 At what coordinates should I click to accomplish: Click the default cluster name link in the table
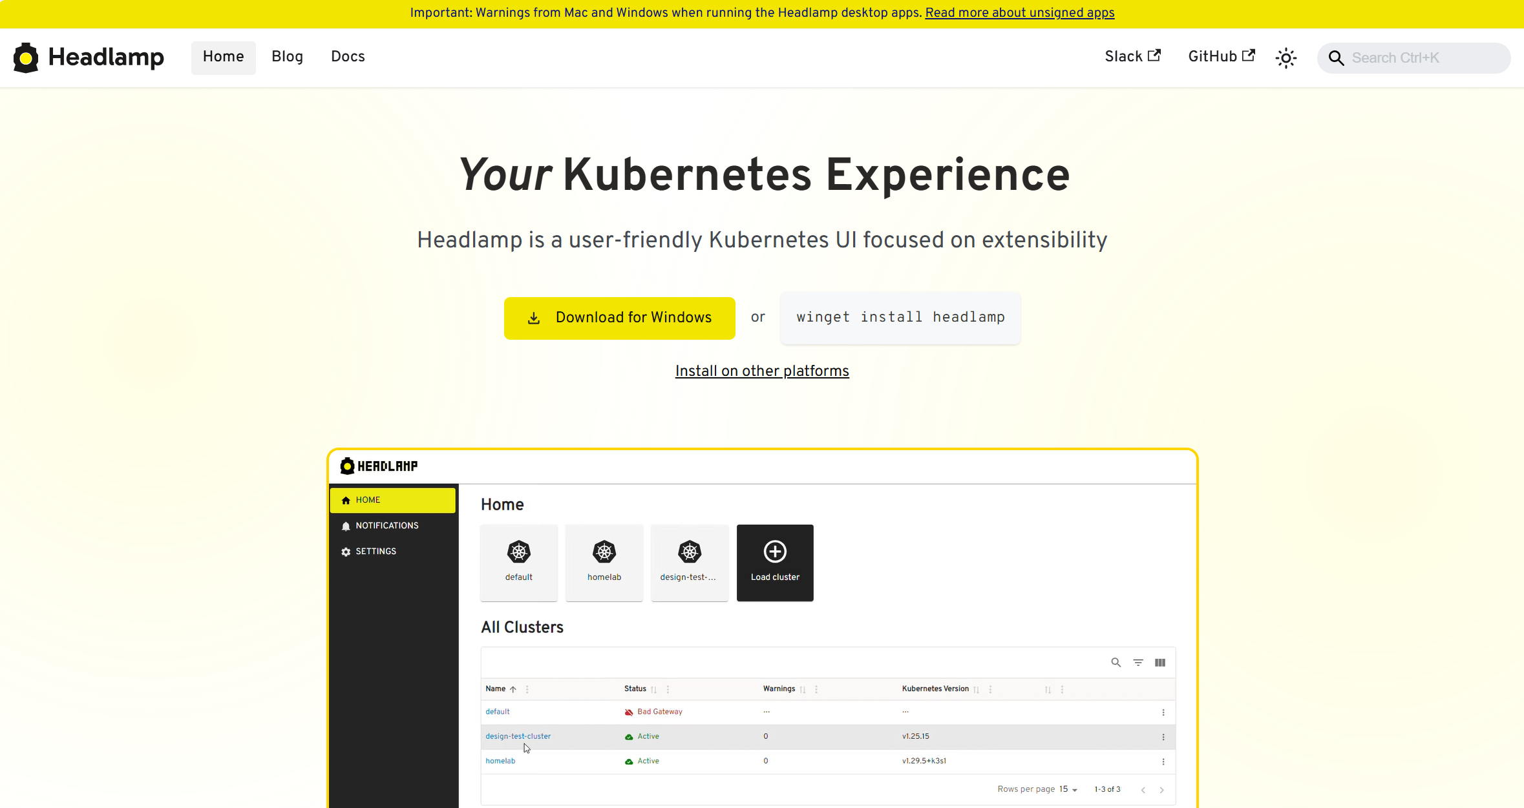(498, 712)
